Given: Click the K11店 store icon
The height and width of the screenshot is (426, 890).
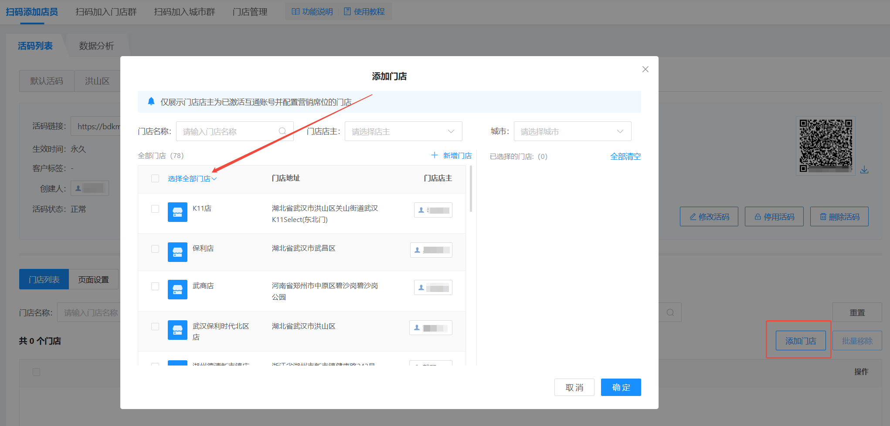Looking at the screenshot, I should [177, 212].
